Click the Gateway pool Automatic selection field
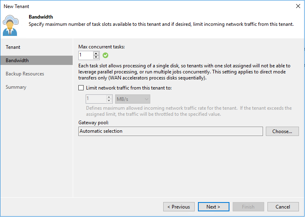This screenshot has height=217, width=305. 170,131
